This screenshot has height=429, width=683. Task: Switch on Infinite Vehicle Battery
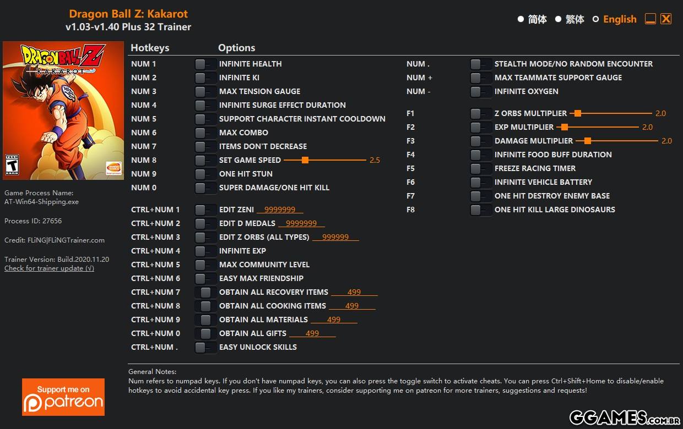coord(480,183)
